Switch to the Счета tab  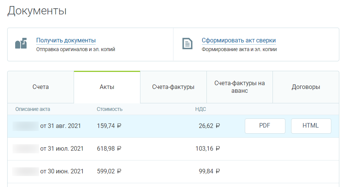[x=41, y=87]
